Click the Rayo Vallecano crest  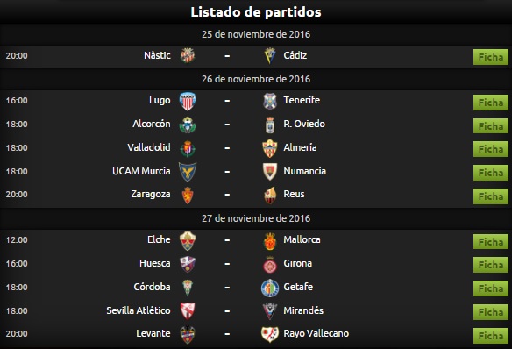click(x=270, y=334)
